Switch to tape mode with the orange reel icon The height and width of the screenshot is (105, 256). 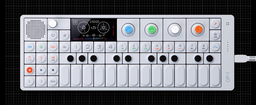[x=53, y=47]
